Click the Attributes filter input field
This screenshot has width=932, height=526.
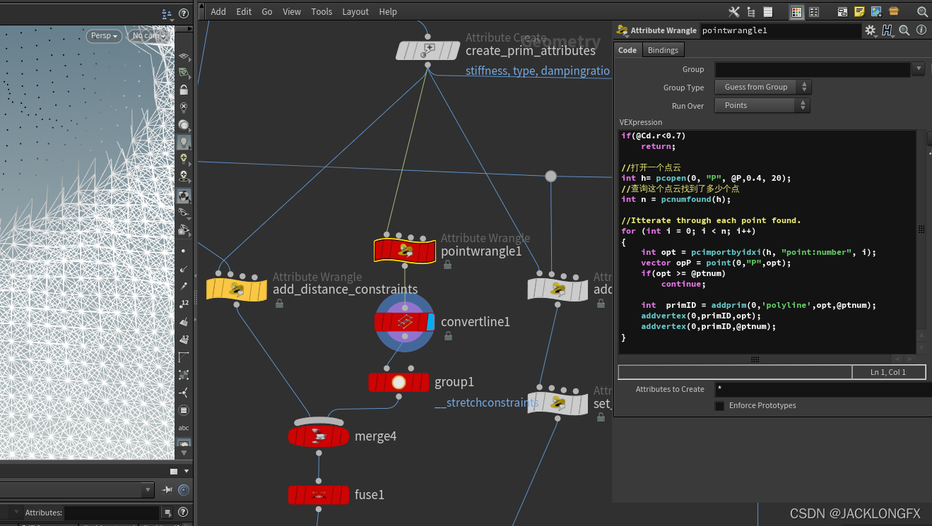point(112,513)
